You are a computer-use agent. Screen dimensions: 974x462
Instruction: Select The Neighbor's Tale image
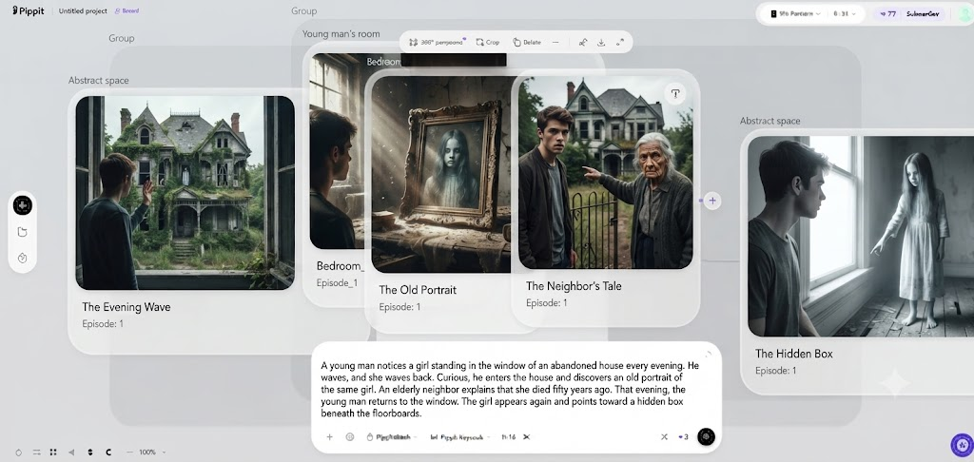[606, 173]
